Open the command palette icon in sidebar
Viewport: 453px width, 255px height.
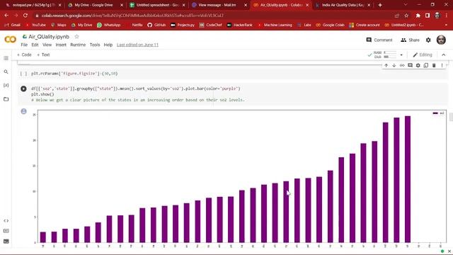coord(6,231)
